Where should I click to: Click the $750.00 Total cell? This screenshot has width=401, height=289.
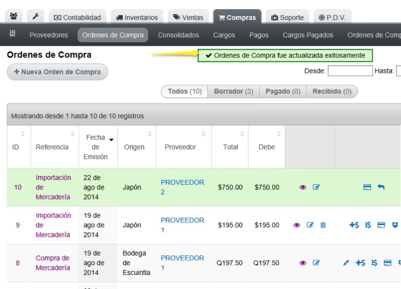(230, 187)
